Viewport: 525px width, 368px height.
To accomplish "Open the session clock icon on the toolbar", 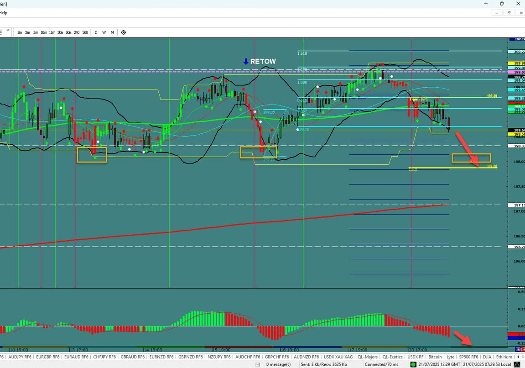I will [123, 32].
